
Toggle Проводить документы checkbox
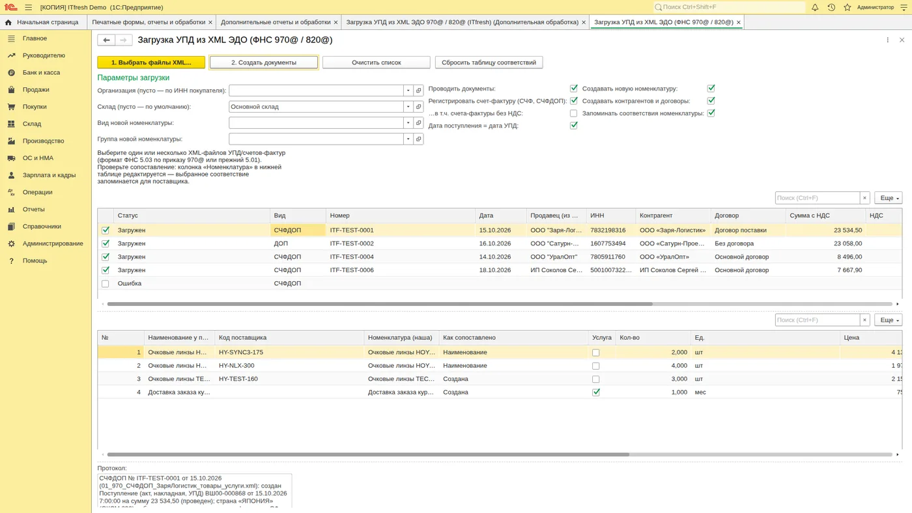[574, 89]
